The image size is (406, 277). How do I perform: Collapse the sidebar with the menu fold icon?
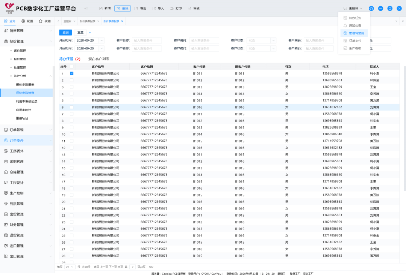[x=86, y=8]
